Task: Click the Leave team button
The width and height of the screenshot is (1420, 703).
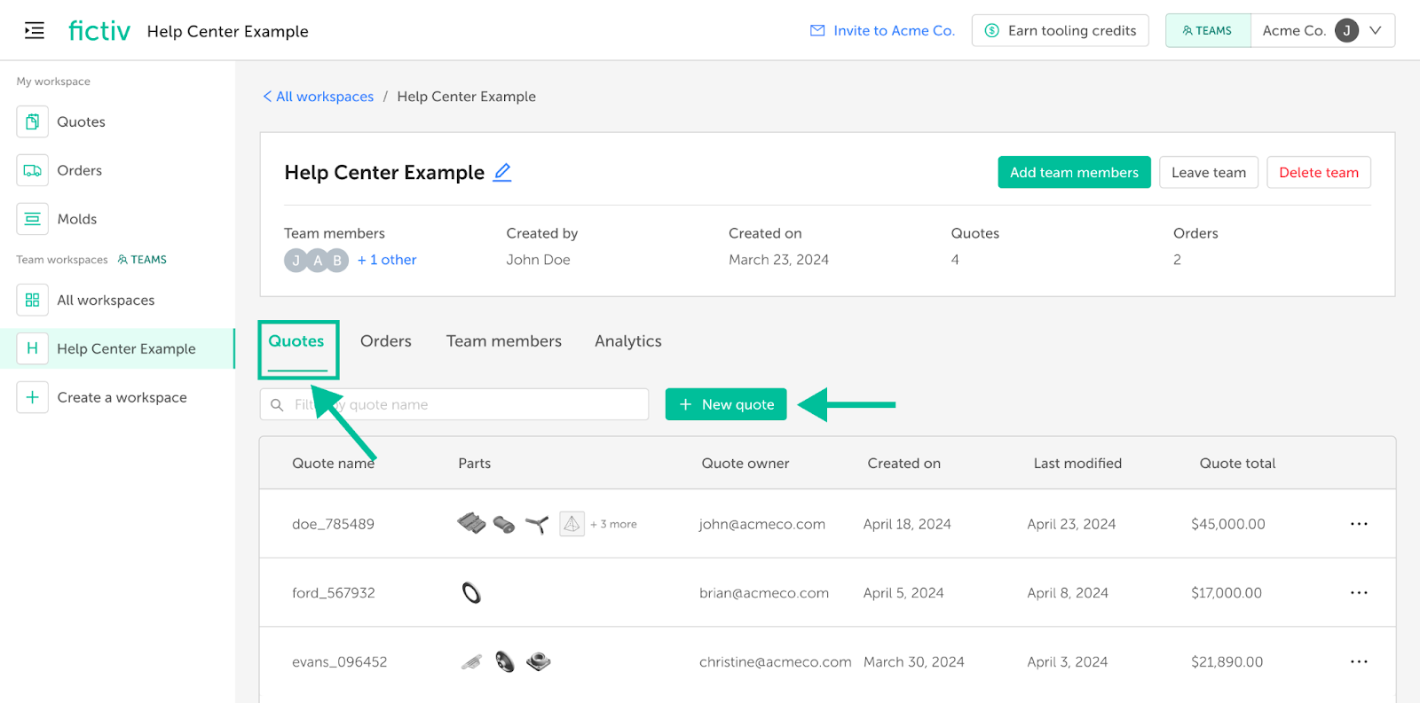Action: (1209, 172)
